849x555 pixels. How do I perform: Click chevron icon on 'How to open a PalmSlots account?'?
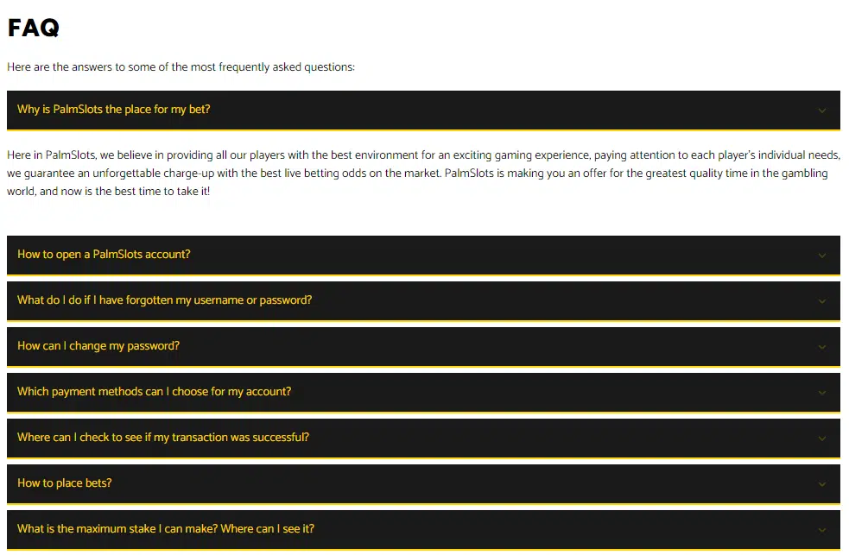821,255
